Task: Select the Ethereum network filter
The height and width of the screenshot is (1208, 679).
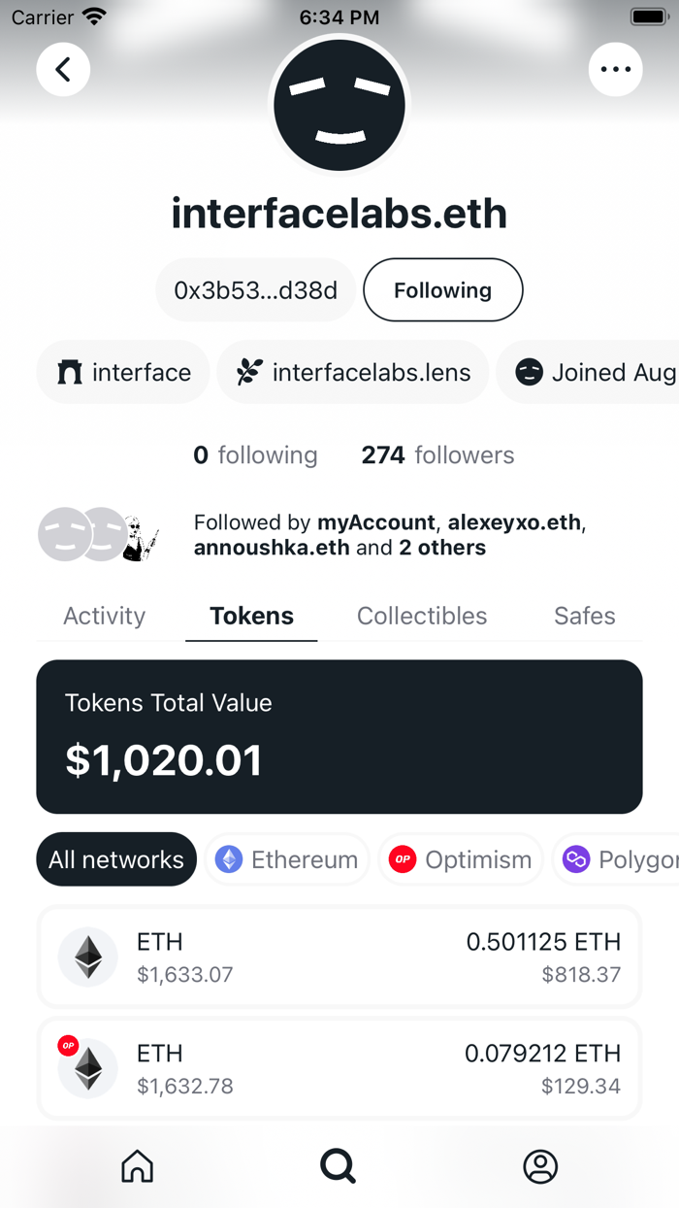Action: click(286, 858)
